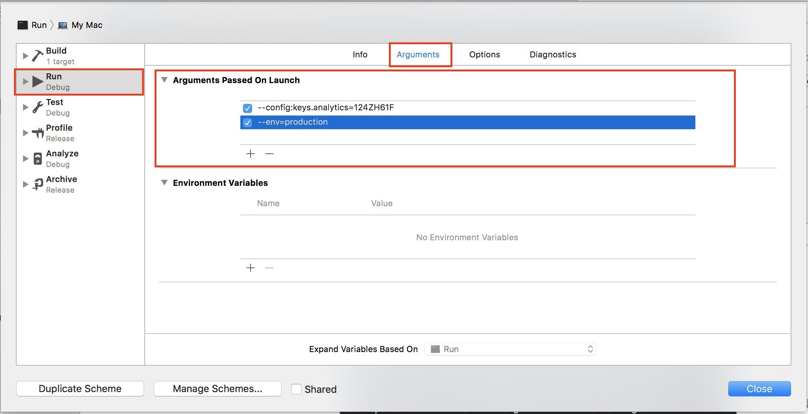Toggle the --env=production checkbox
Viewport: 808px width, 414px height.
point(247,122)
